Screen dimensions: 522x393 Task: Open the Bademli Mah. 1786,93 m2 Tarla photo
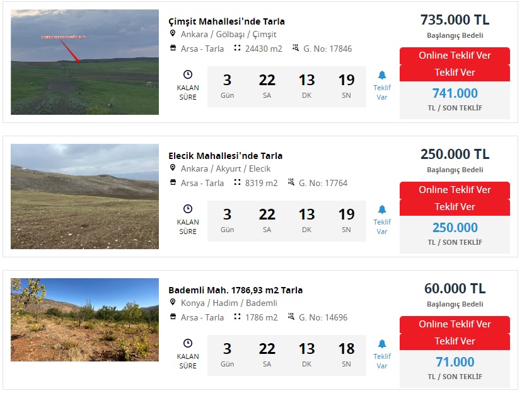pyautogui.click(x=84, y=320)
